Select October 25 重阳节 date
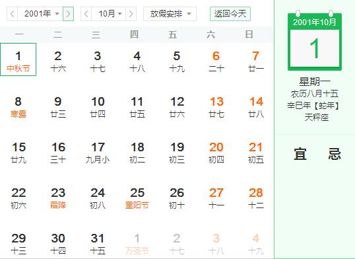 (x=137, y=198)
